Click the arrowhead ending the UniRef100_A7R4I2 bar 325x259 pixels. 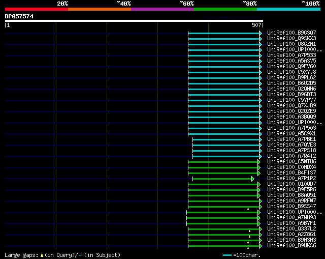261,156
